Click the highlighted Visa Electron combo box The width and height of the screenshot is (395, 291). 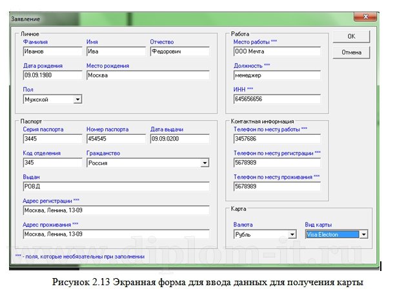336,235
